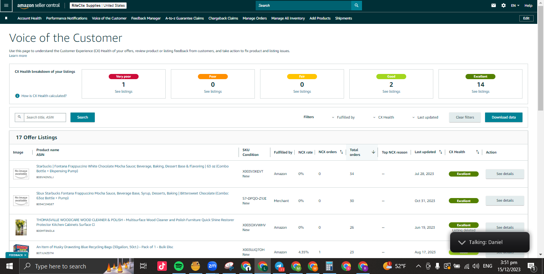Viewport: 544px width, 274px height.
Task: See listings under Good
Action: click(x=391, y=91)
